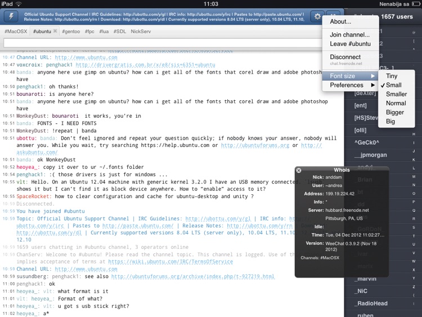Tap the battery icon in status bar
Screen dimensions: 422x317
(416, 4)
